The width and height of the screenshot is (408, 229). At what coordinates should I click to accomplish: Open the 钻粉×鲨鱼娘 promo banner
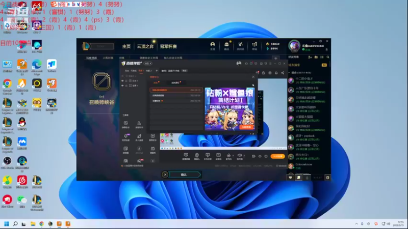229,109
